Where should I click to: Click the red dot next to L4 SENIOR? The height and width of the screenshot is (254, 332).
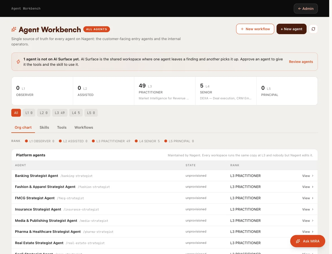(136, 141)
